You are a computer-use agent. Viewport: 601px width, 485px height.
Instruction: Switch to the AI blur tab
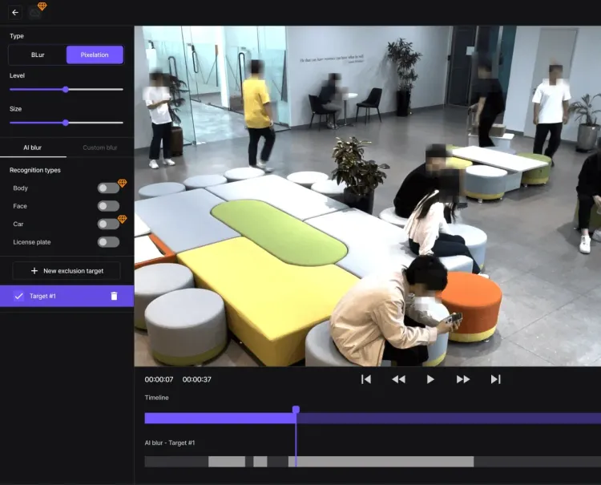(x=33, y=148)
